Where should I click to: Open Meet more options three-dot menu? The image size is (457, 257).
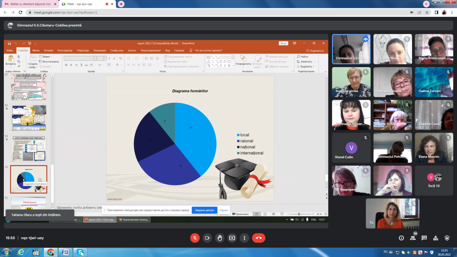click(244, 238)
